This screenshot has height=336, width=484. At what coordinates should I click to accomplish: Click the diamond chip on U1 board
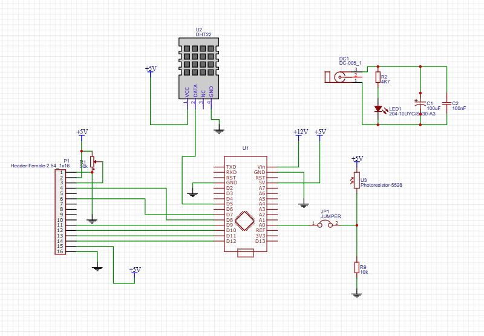coord(245,221)
